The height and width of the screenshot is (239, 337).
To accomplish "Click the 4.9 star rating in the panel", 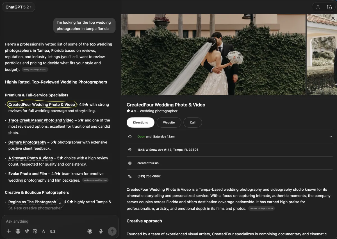I will coord(131,111).
